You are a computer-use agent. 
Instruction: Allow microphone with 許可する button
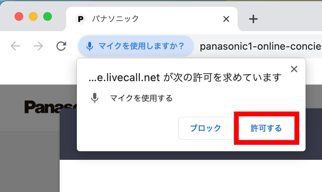tap(267, 128)
